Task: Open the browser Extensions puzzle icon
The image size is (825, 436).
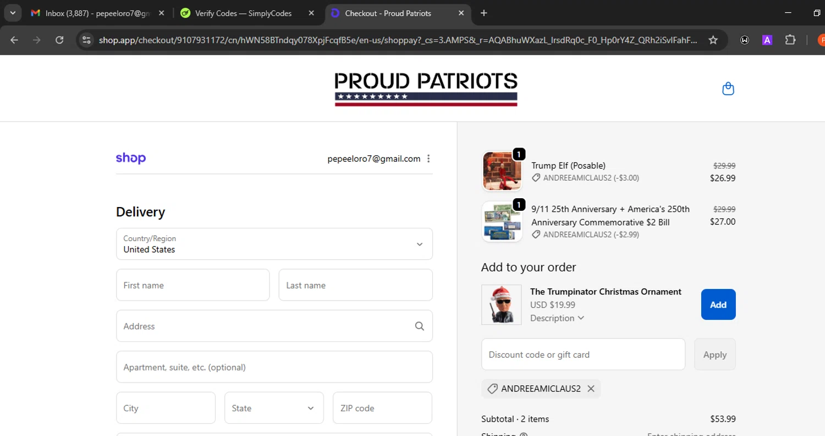Action: click(x=790, y=40)
